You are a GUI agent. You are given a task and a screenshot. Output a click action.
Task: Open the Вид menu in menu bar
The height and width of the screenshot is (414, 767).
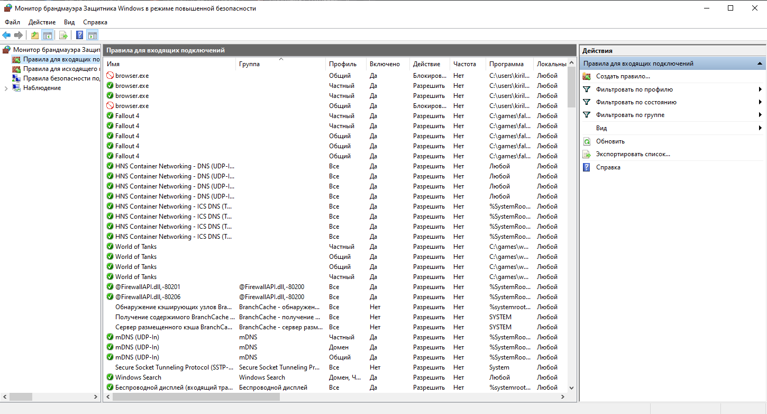[x=69, y=22]
